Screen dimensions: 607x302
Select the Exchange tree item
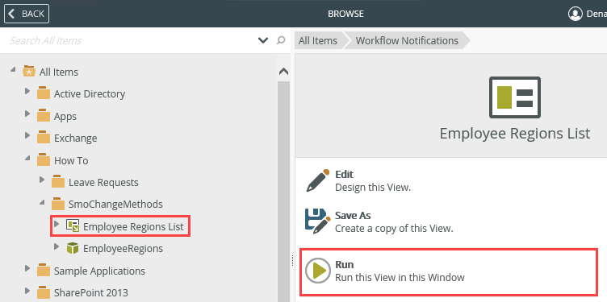pyautogui.click(x=76, y=139)
